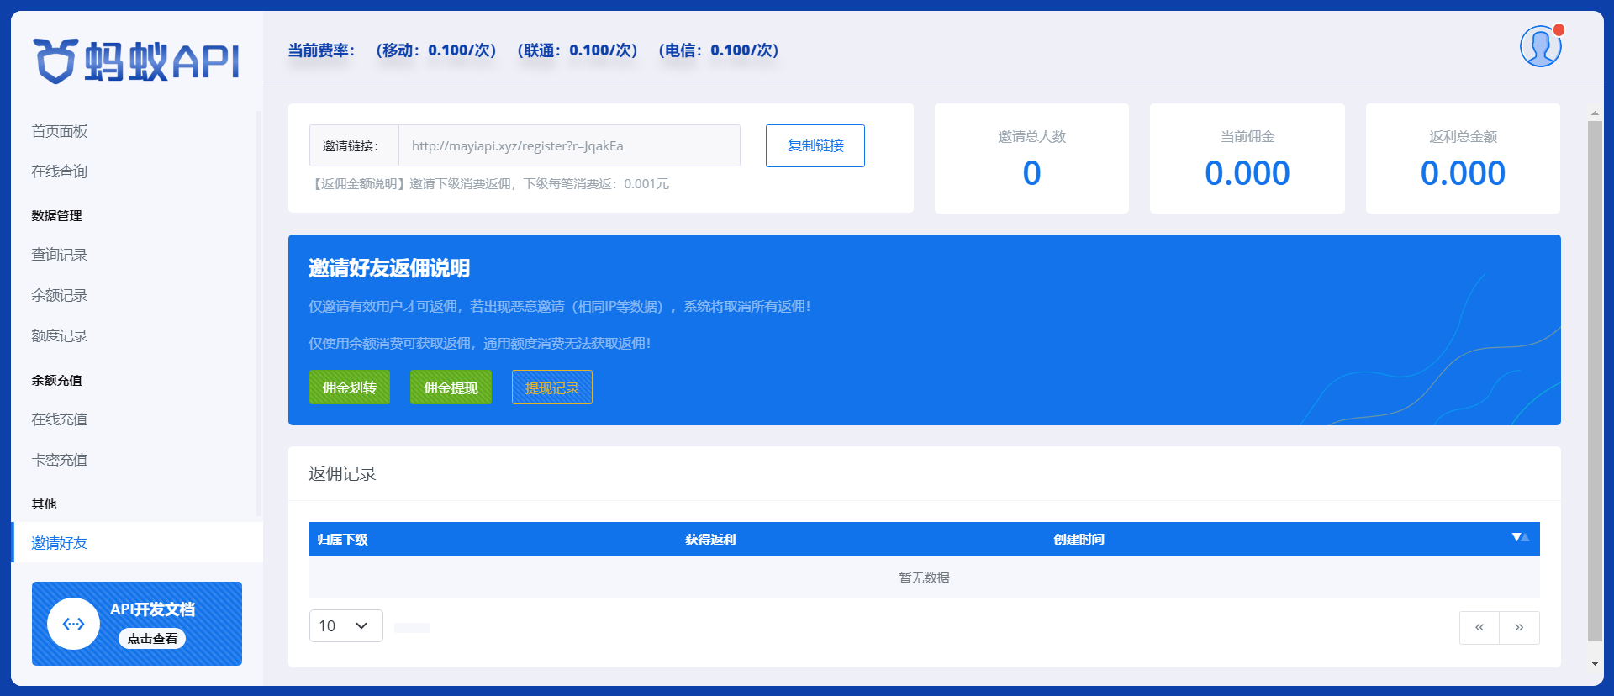Go to previous page with « button
This screenshot has height=696, width=1614.
click(x=1479, y=627)
